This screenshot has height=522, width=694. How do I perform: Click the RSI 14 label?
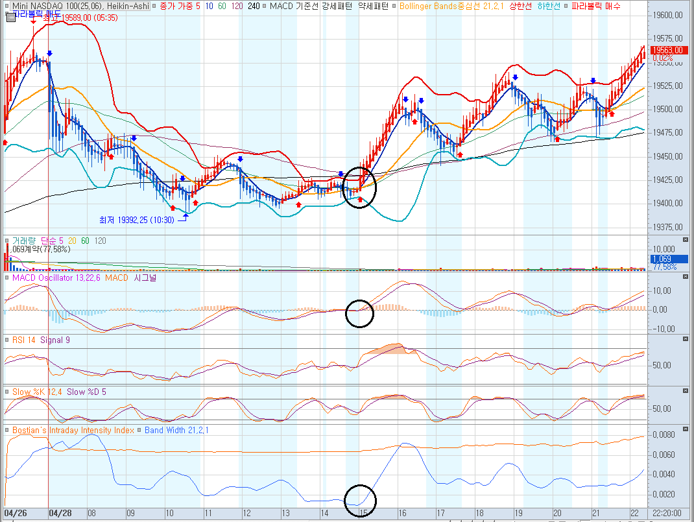24,340
